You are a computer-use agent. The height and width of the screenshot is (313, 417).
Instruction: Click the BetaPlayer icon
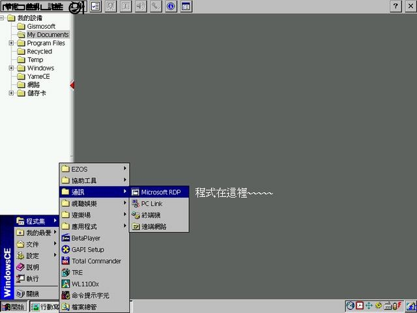pos(65,238)
